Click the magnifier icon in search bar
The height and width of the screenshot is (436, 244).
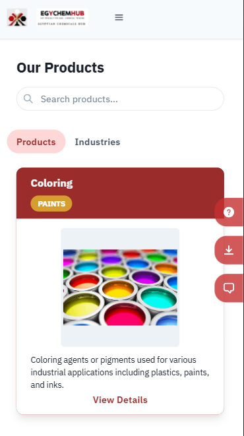coord(28,98)
